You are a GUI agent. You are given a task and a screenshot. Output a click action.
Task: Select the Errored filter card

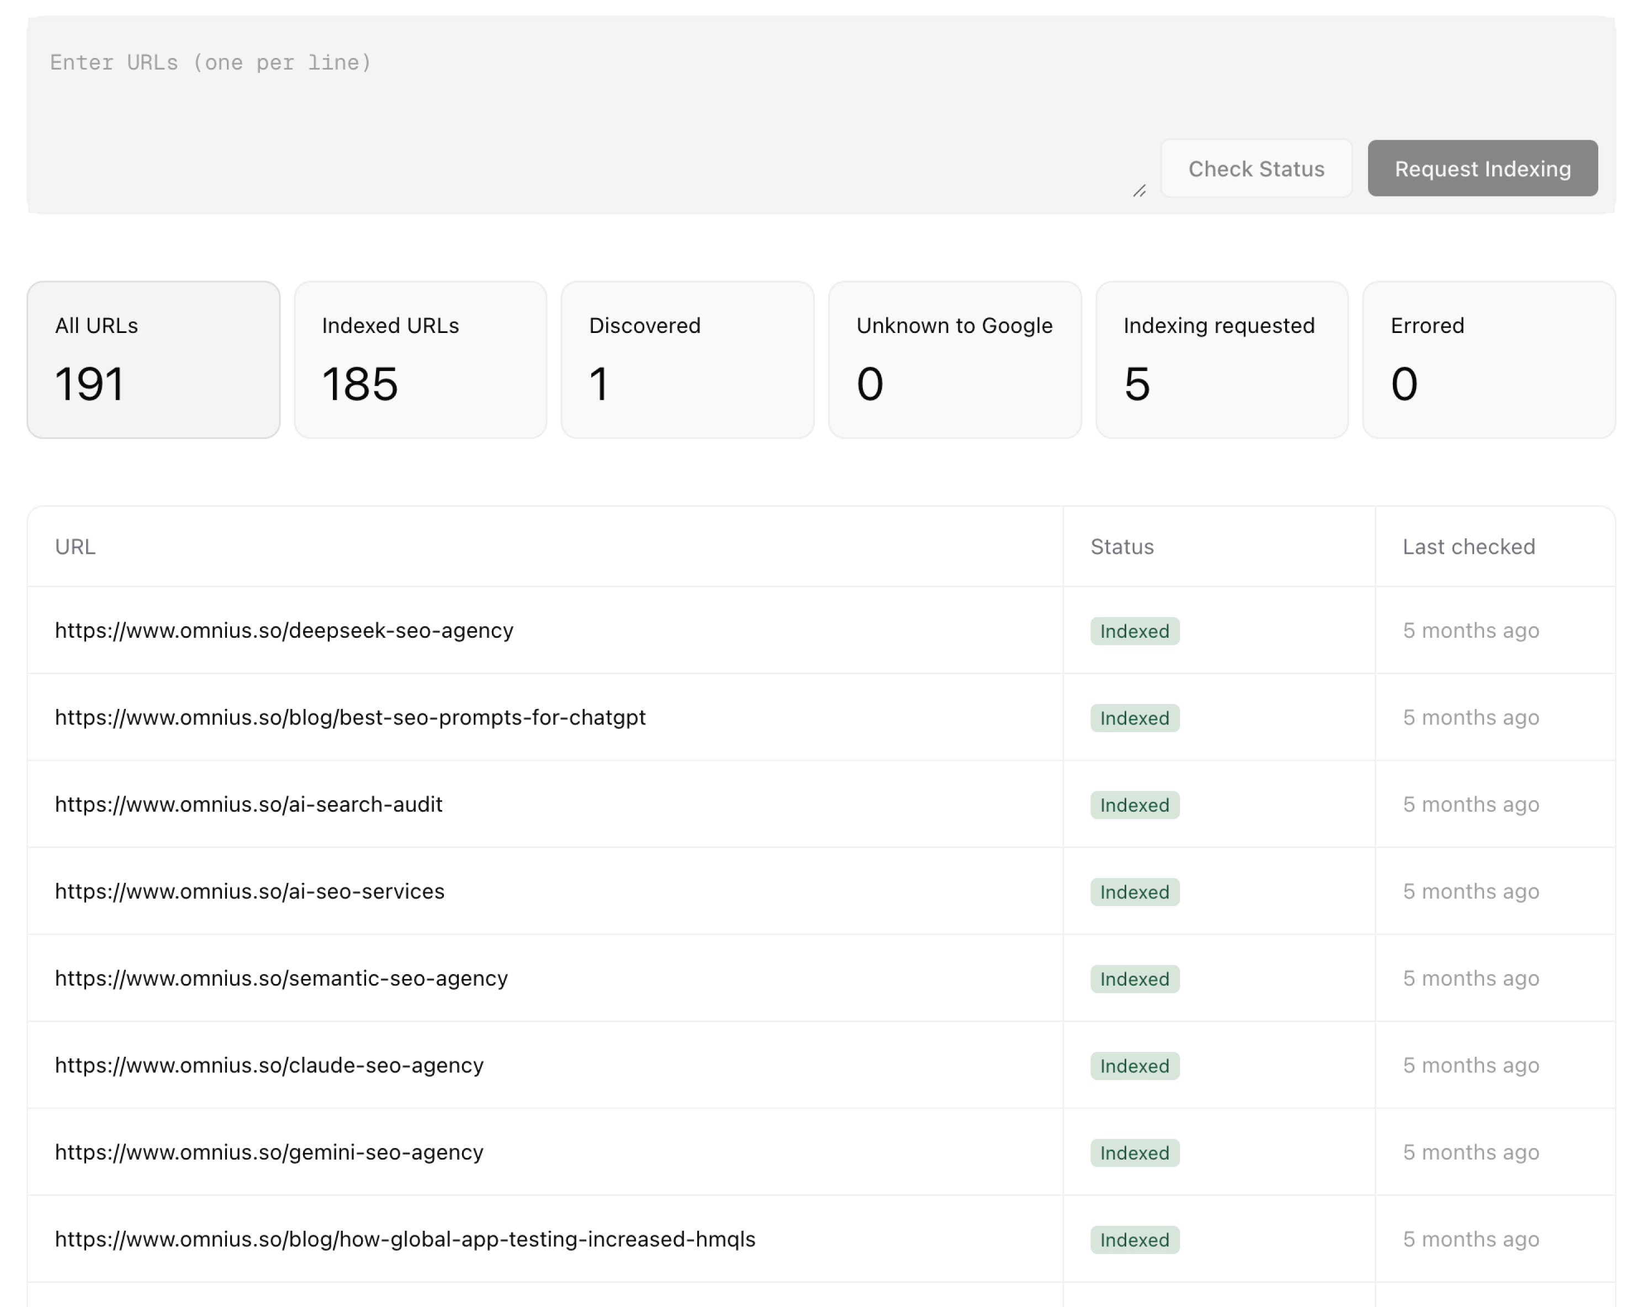pyautogui.click(x=1488, y=359)
